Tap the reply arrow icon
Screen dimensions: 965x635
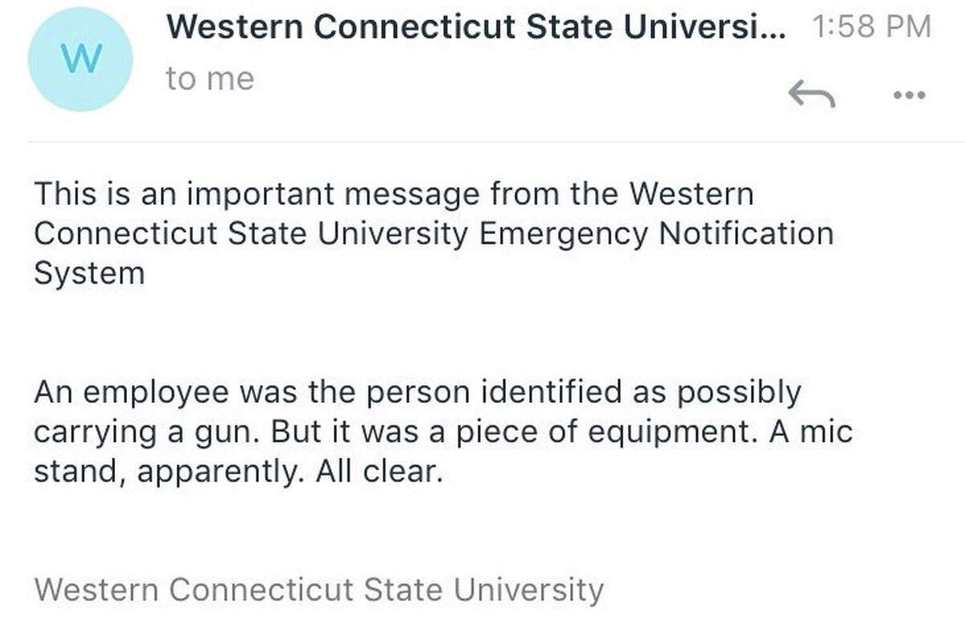812,96
